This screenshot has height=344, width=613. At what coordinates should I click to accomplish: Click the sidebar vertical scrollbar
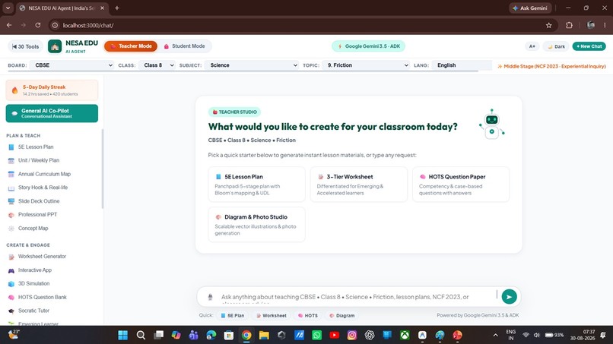coord(103,169)
